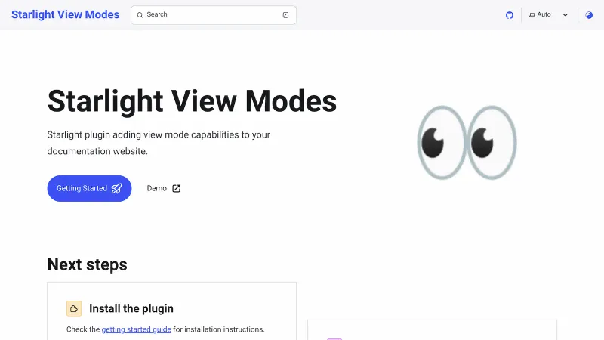Open the GitHub repository icon
604x340 pixels.
click(510, 15)
